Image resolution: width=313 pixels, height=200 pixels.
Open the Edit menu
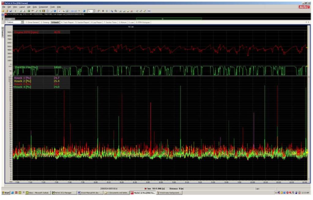(9, 7)
